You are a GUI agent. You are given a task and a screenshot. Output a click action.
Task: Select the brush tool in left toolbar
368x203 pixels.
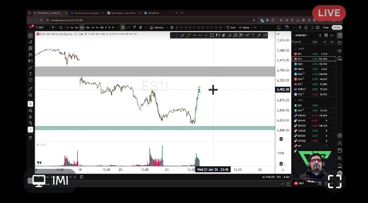[30, 68]
